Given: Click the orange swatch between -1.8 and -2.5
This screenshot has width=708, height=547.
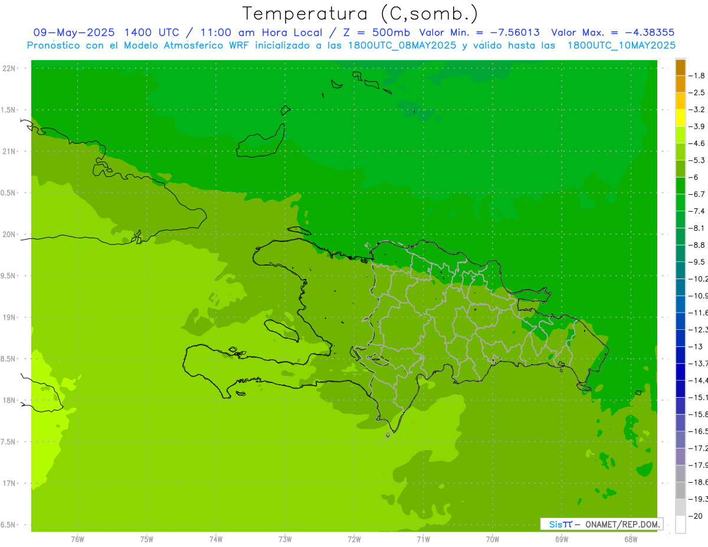Looking at the screenshot, I should [680, 84].
